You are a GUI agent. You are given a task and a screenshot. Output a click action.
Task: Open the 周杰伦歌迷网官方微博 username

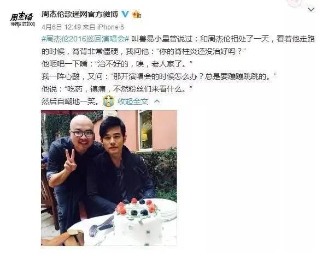80,14
